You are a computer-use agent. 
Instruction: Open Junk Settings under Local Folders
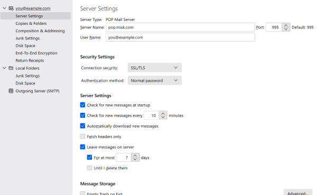(x=27, y=76)
